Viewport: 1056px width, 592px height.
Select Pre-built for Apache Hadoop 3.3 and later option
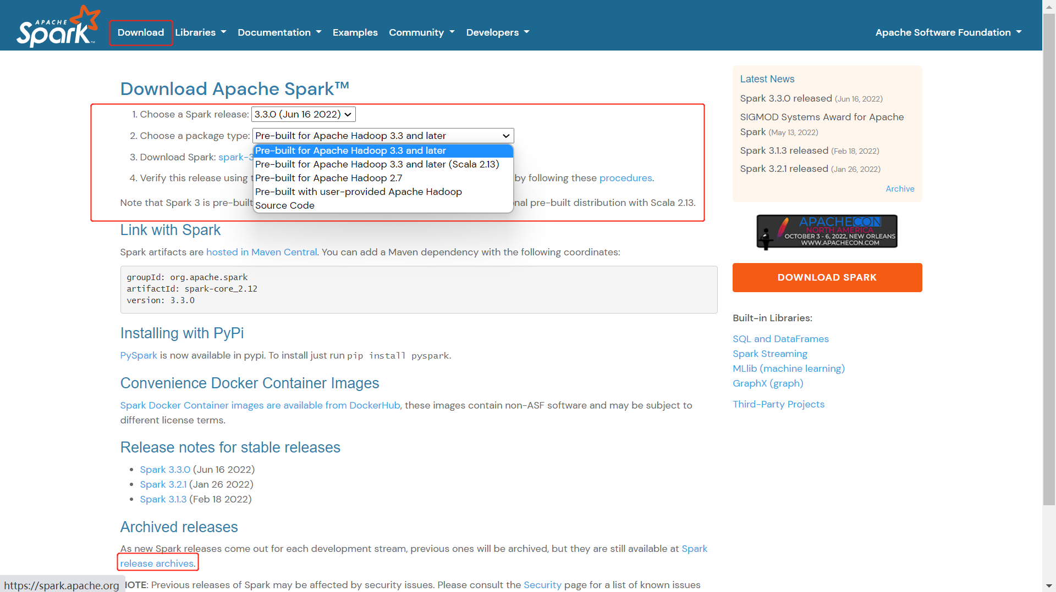[383, 150]
